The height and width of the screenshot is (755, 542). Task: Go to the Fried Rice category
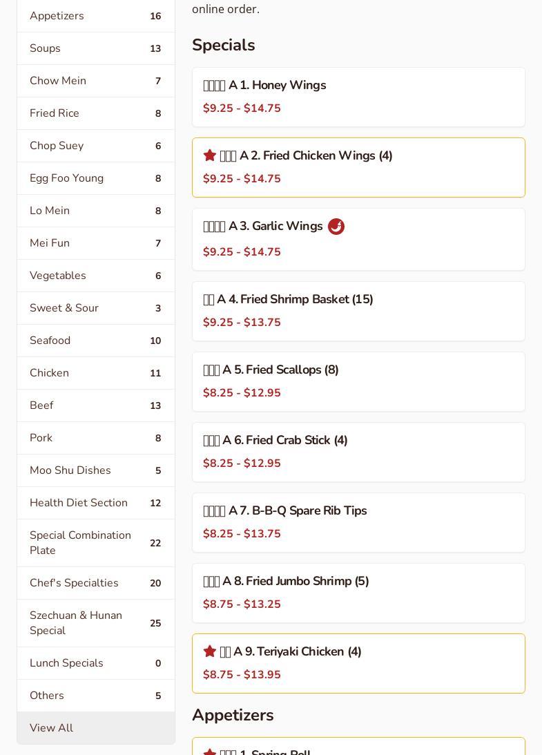pos(95,113)
